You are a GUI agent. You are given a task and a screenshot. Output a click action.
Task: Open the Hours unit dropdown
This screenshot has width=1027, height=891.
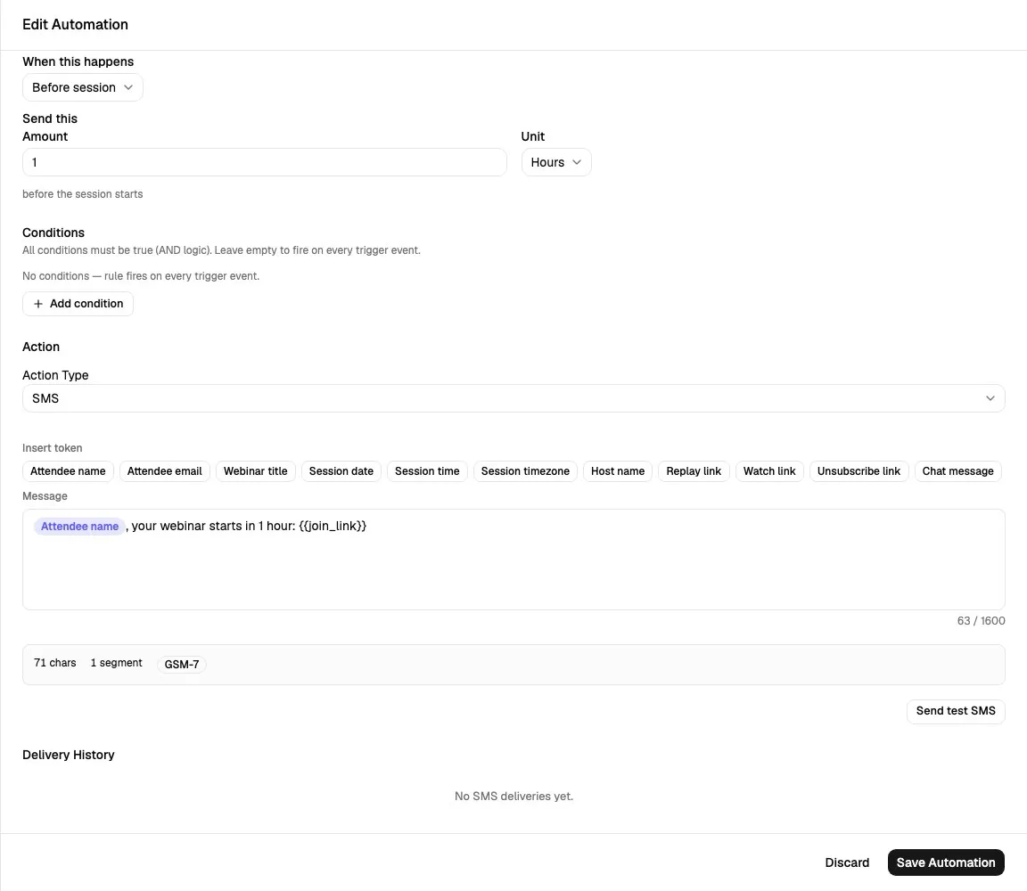tap(556, 162)
